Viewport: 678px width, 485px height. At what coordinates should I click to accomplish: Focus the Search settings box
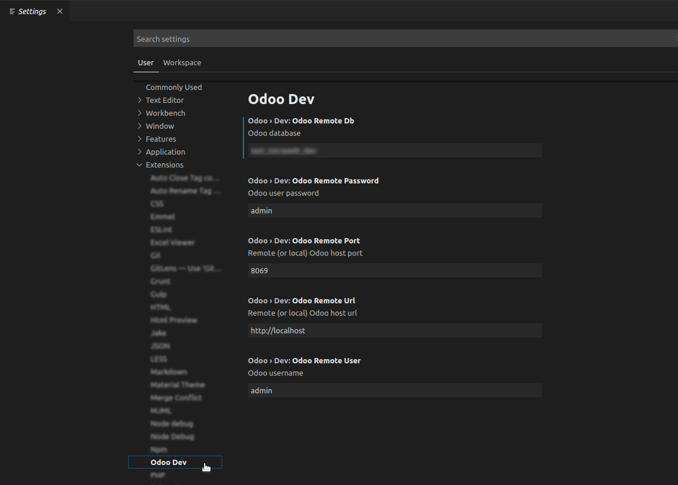tap(405, 39)
